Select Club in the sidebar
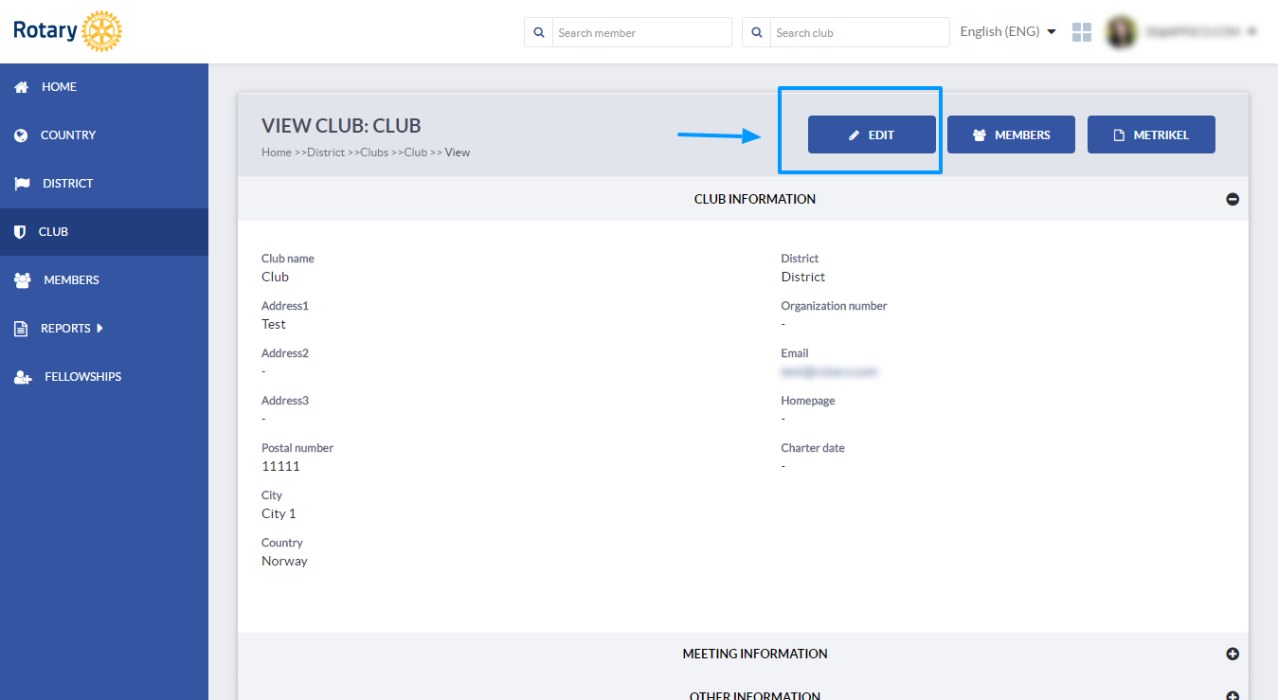Image resolution: width=1278 pixels, height=700 pixels. [x=104, y=232]
